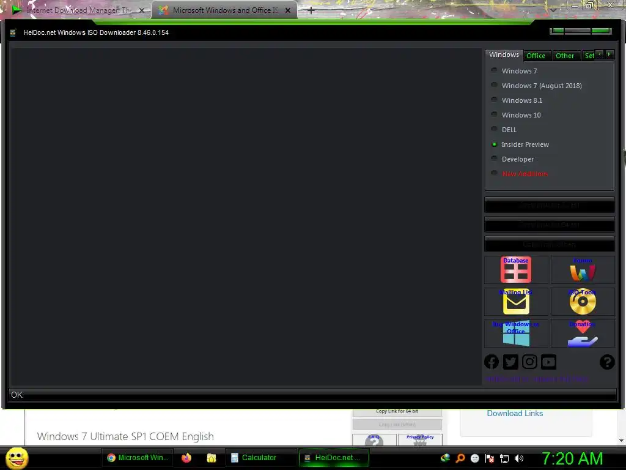This screenshot has height=470, width=626.
Task: Click the Download Links link on webpage
Action: [x=515, y=413]
